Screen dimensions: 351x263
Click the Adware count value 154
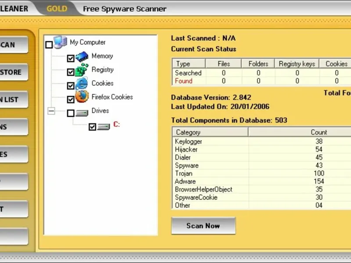click(x=319, y=181)
